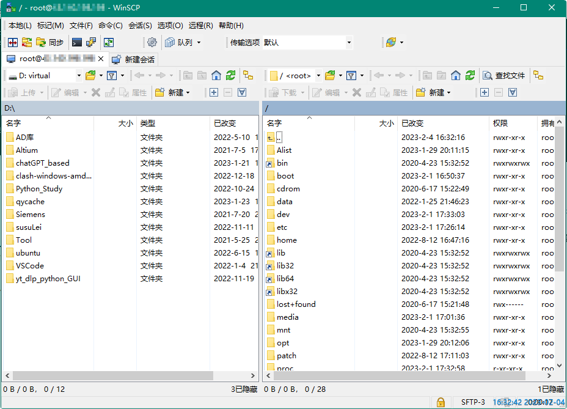Click the 查找文件 (Find Files) magnifier icon
The height and width of the screenshot is (409, 567).
coord(501,75)
